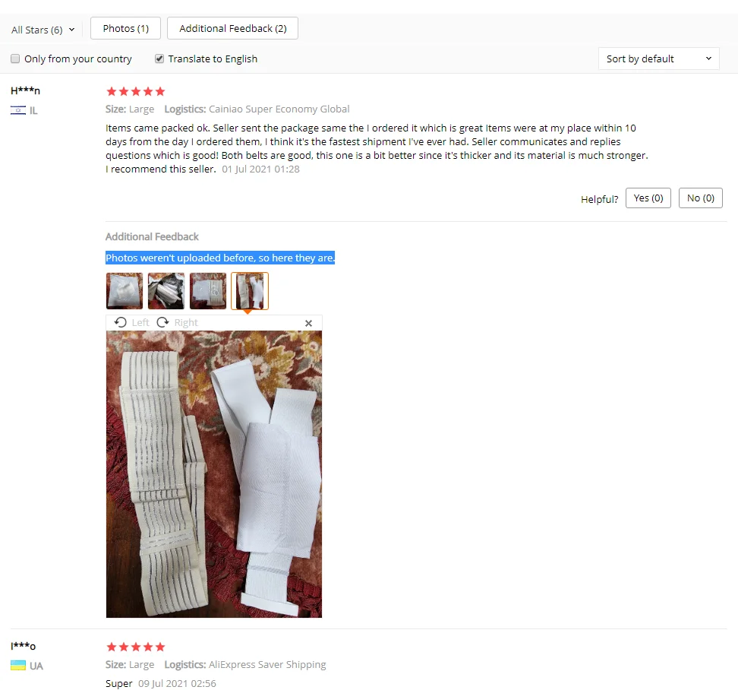Uncheck Translate to English
This screenshot has height=690, width=738.
click(x=159, y=59)
